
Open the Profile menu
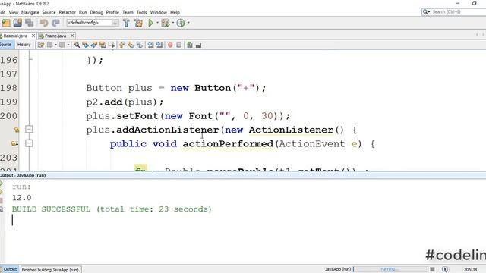pyautogui.click(x=112, y=12)
